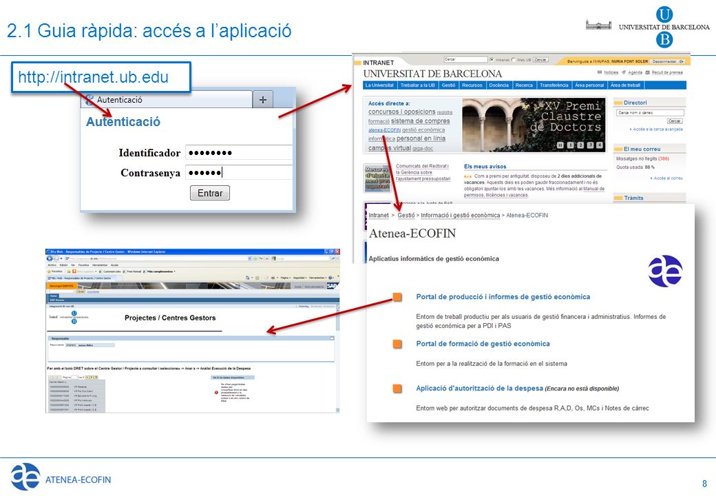Open the atenea-ECOFIN direct access link

coord(384,130)
